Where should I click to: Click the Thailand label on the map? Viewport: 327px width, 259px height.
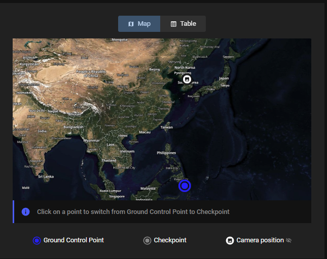[109, 160]
